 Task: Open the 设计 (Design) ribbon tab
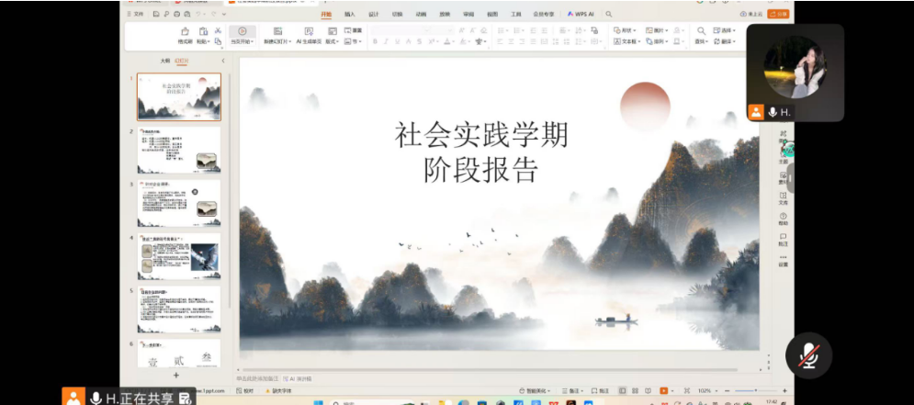[x=373, y=15]
